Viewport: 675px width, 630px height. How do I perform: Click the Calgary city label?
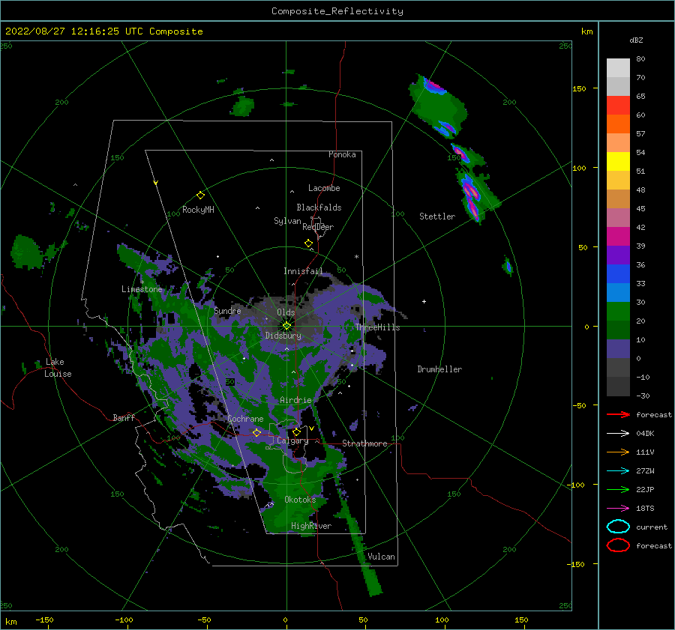(292, 440)
